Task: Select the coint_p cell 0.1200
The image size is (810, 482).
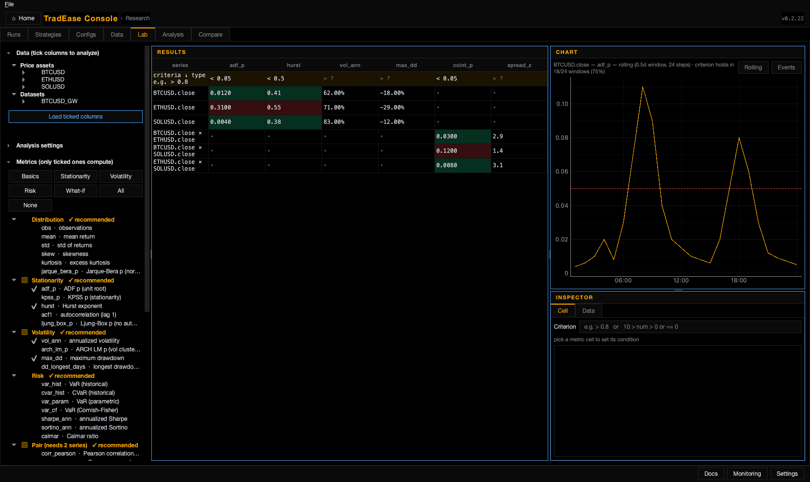Action: [x=462, y=151]
